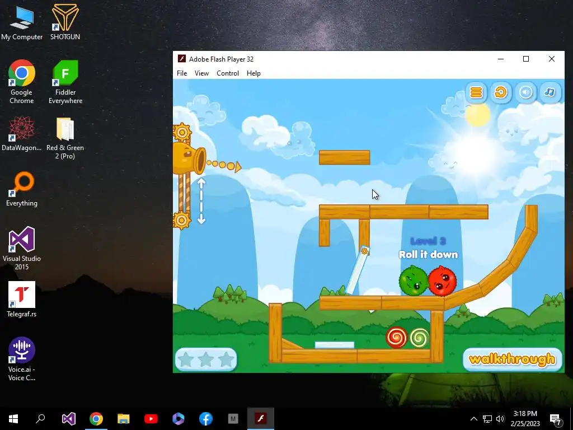Screen dimensions: 573x430
Task: Open Facebook app from the taskbar
Action: tap(206, 419)
